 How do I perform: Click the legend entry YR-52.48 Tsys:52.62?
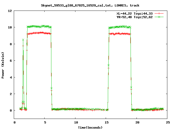point(135,17)
